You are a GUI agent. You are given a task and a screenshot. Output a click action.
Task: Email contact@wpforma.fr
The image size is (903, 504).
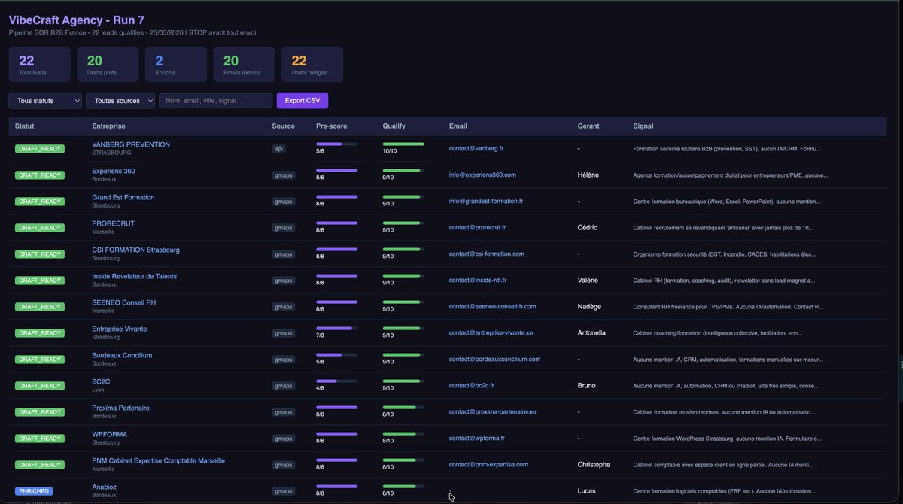point(477,438)
